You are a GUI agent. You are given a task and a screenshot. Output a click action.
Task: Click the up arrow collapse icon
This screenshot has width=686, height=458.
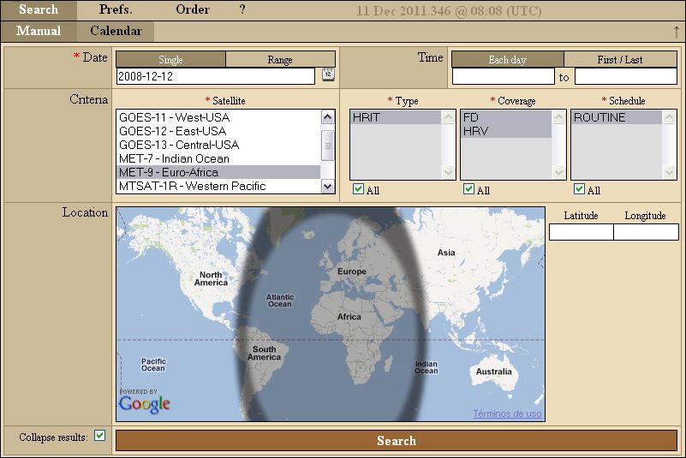(x=677, y=32)
